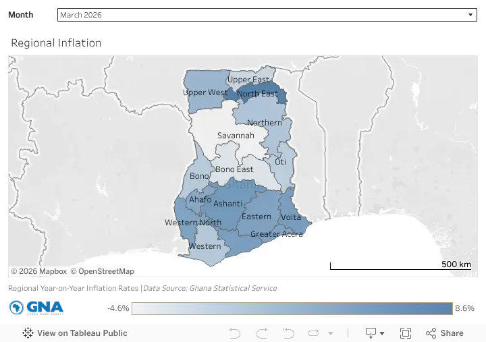Viewport: 486px width, 342px height.
Task: Open the OpenStreetMap attribution link
Action: tap(103, 271)
